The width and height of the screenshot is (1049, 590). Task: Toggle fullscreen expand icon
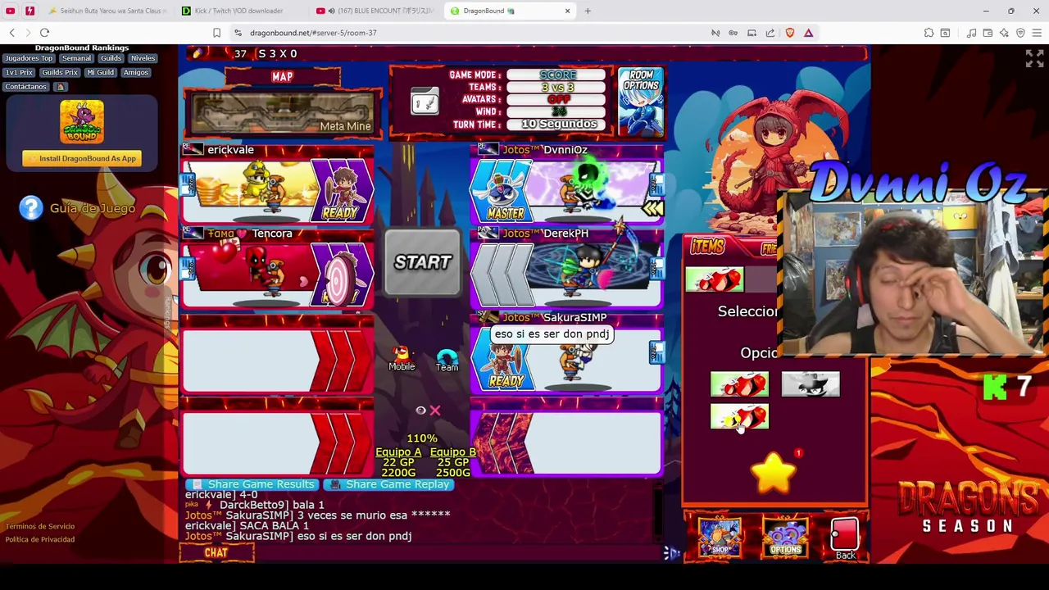point(1034,58)
